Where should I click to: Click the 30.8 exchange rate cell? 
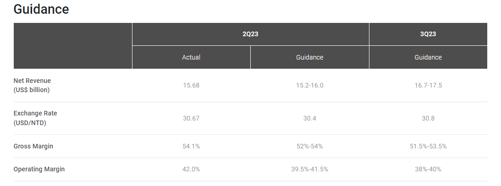coord(428,118)
